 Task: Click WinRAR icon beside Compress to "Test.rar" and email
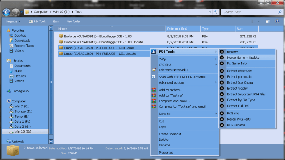tap(154, 107)
